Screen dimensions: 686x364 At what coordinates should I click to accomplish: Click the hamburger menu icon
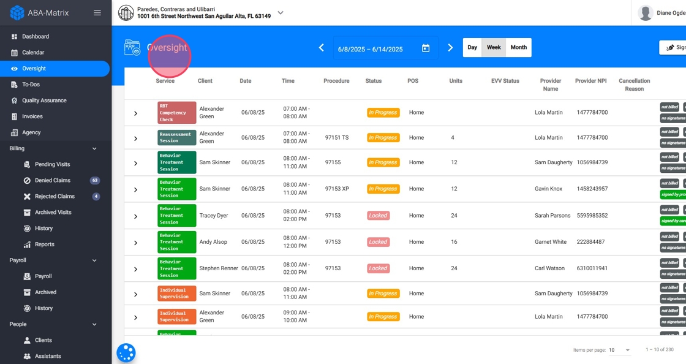coord(97,13)
